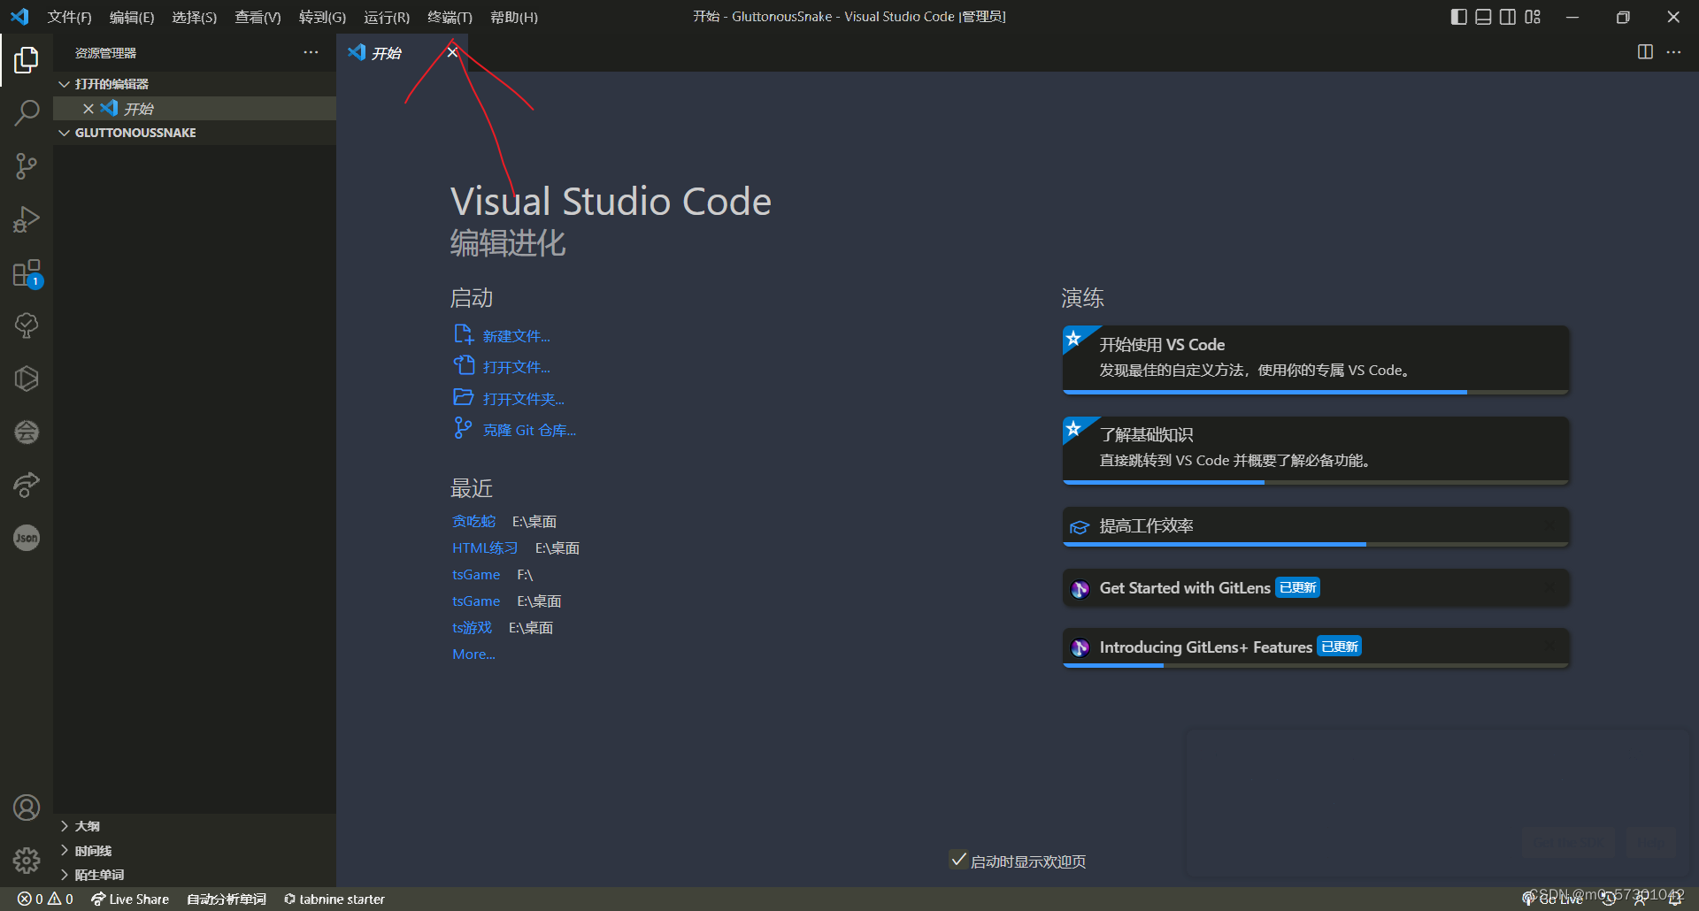Open the 终端(T) menu
The image size is (1699, 911).
450,17
